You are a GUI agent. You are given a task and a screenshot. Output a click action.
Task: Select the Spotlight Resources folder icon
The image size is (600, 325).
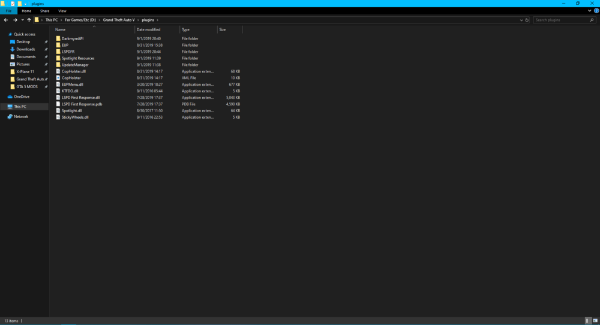coord(58,58)
